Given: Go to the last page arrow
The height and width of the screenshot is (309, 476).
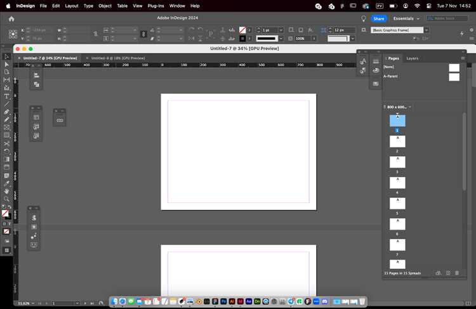Looking at the screenshot, I should (92, 303).
